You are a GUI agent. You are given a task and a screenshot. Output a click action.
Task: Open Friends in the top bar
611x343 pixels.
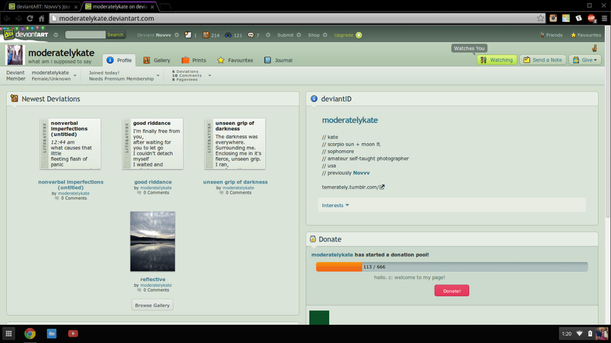(x=551, y=35)
